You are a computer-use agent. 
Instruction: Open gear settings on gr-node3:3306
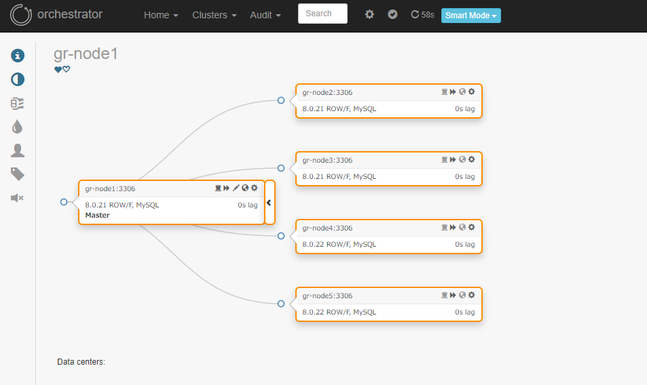point(472,159)
